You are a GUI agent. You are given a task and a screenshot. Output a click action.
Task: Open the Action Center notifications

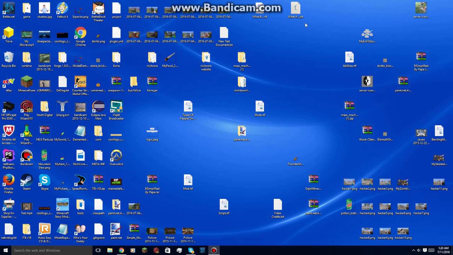click(x=425, y=250)
